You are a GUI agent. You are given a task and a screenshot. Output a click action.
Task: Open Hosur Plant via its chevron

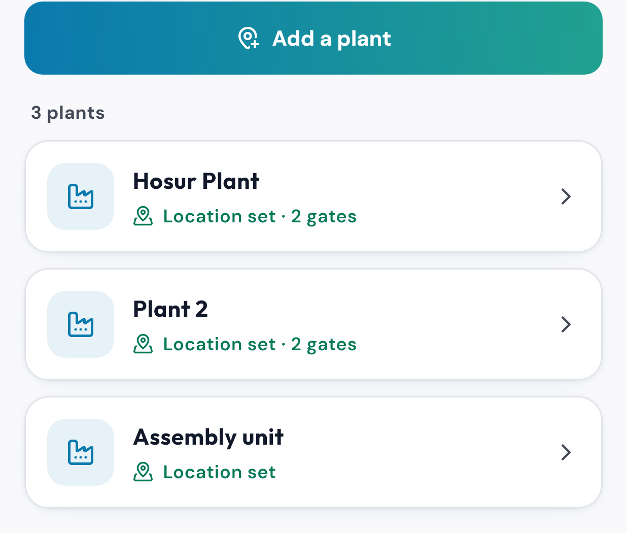click(566, 196)
